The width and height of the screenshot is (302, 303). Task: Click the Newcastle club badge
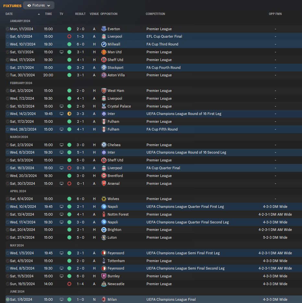104,284
